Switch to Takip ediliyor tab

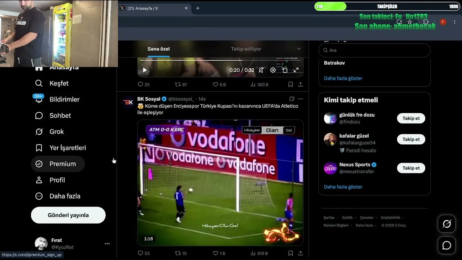[x=246, y=49]
